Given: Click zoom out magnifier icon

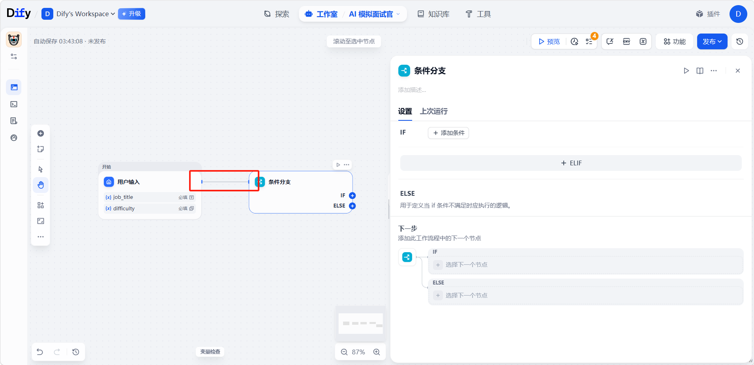Looking at the screenshot, I should (x=344, y=352).
